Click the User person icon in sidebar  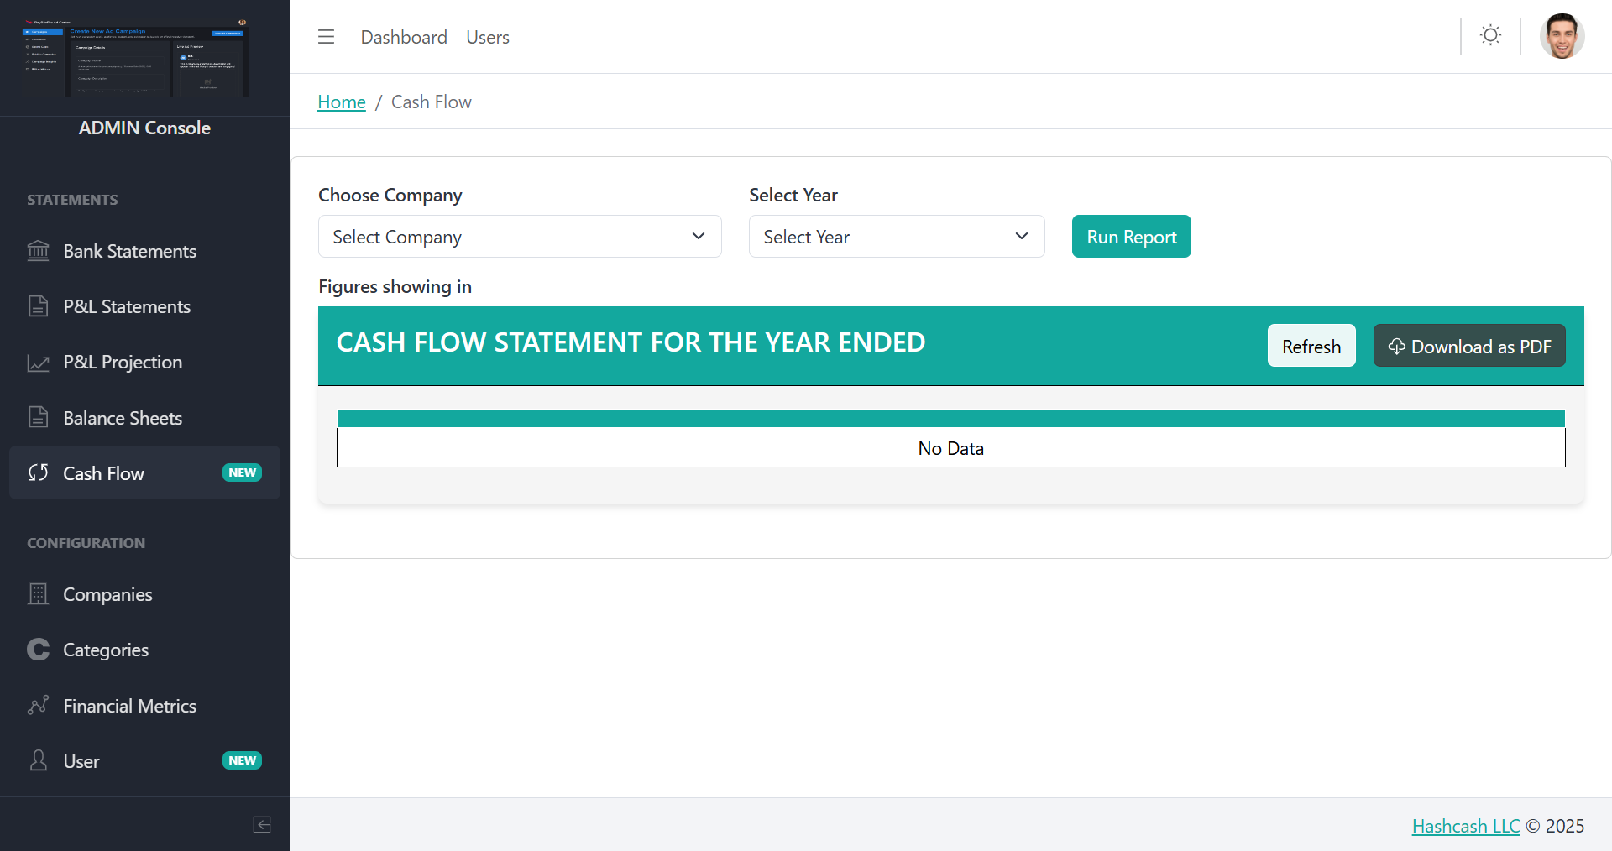click(38, 760)
